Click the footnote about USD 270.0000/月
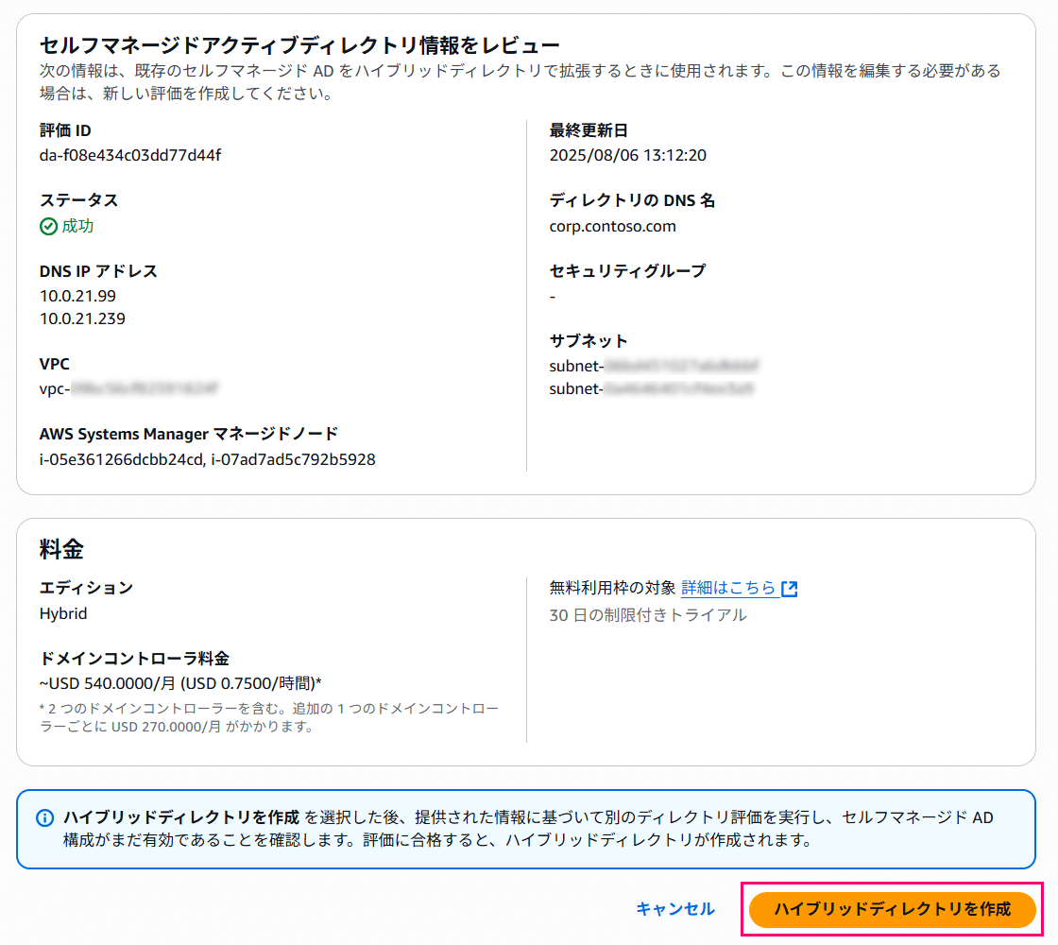Image resolution: width=1058 pixels, height=945 pixels. [269, 717]
